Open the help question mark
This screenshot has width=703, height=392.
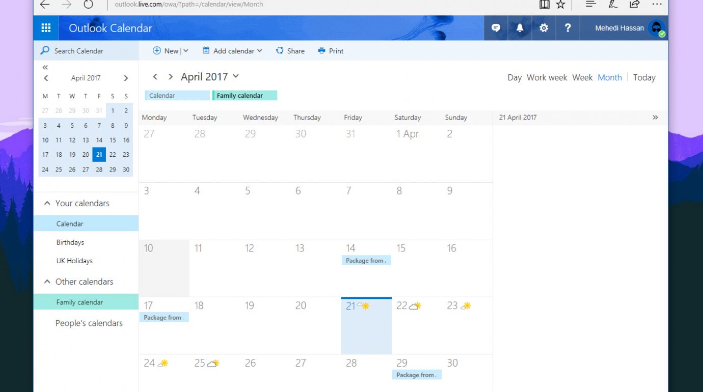[x=567, y=28]
